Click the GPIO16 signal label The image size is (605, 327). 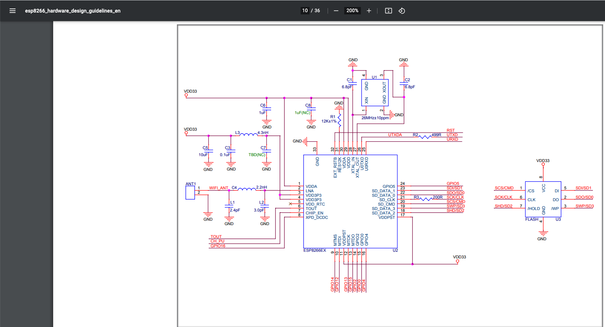218,246
